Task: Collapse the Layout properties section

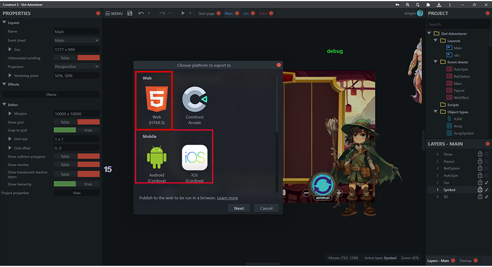Action: pos(4,22)
